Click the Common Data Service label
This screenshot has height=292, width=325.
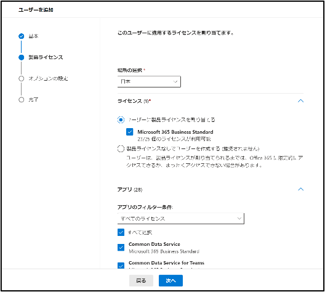154,244
